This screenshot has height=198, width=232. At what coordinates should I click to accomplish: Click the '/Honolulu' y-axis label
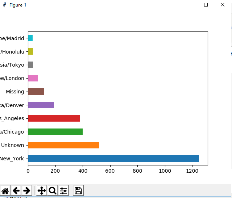click(12, 52)
